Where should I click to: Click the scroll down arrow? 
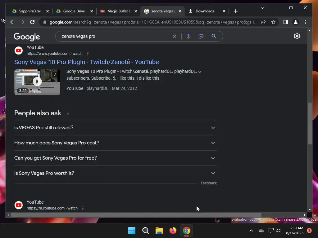tap(310, 209)
